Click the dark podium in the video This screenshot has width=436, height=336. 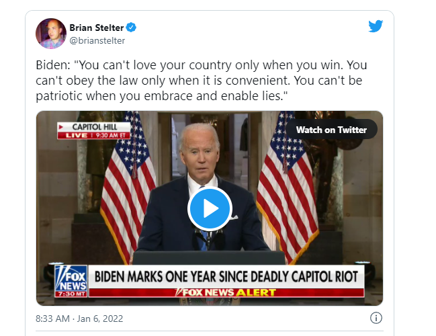[209, 257]
